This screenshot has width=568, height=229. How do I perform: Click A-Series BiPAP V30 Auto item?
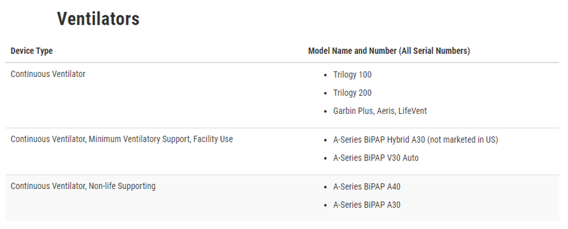(376, 158)
